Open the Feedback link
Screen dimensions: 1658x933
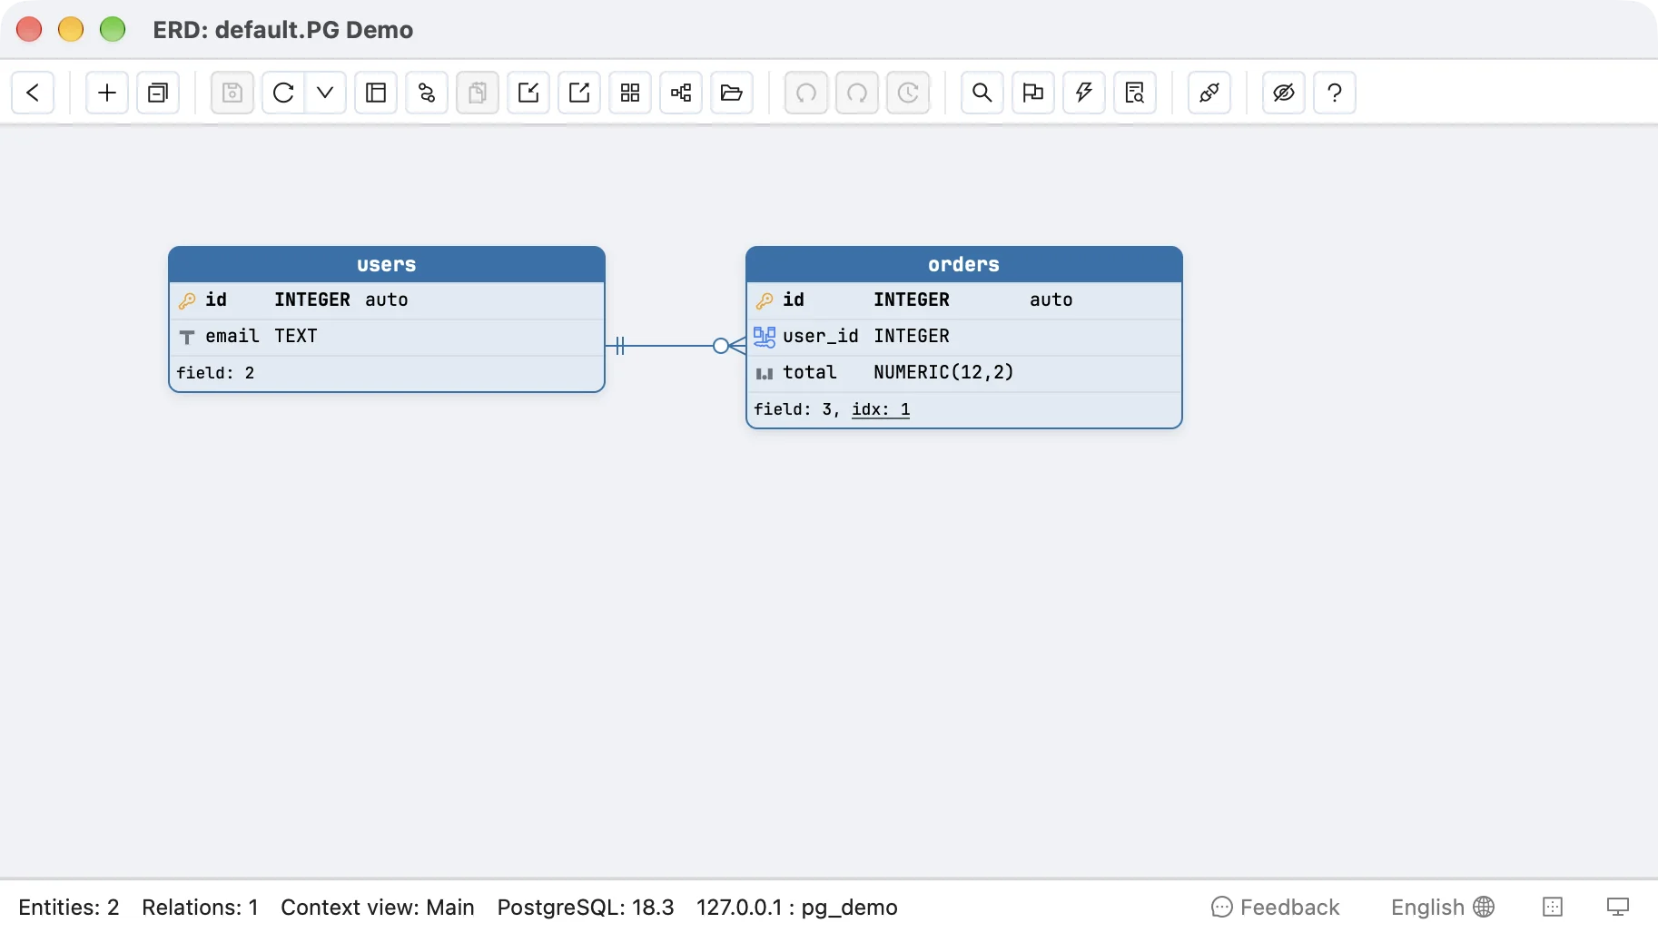1276,908
